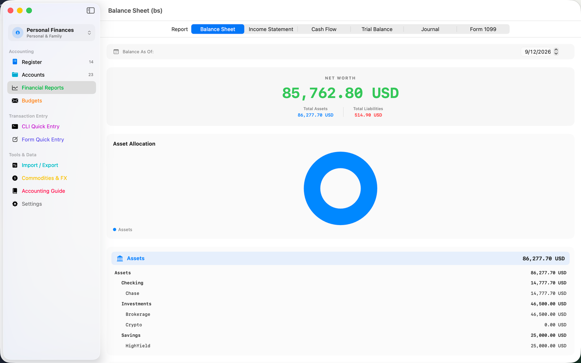Open Register in the sidebar
This screenshot has width=581, height=363.
[x=52, y=62]
